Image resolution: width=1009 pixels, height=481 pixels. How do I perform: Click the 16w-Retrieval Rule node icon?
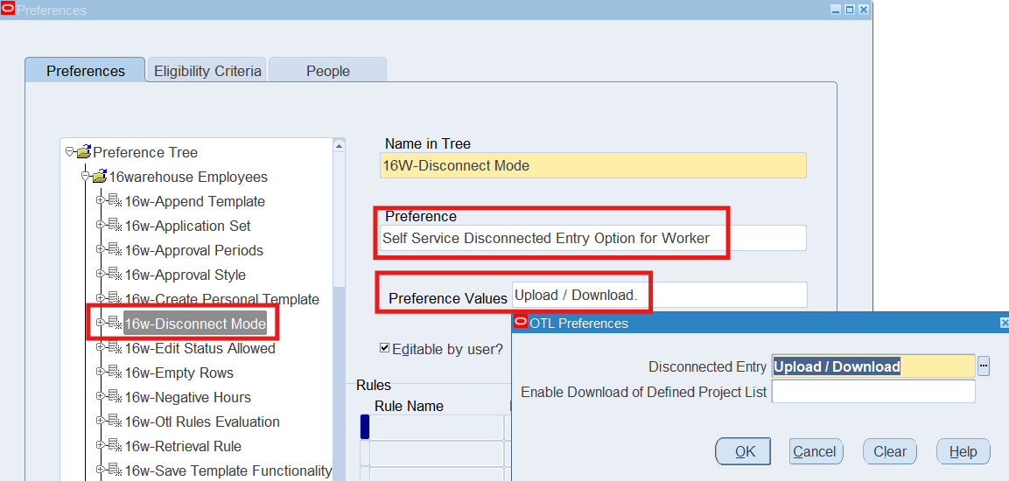(x=116, y=446)
